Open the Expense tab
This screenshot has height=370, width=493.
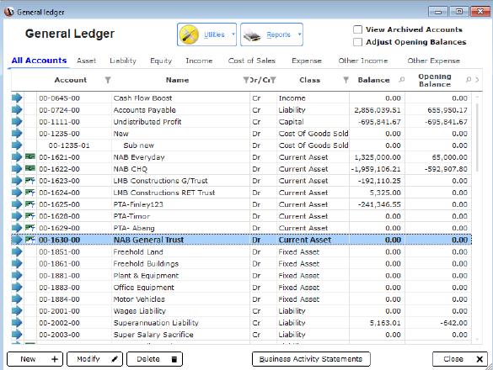click(x=307, y=61)
